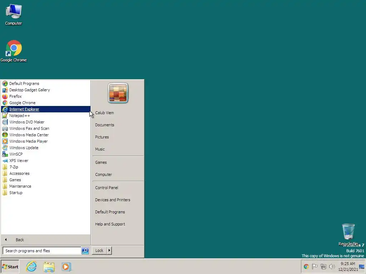Expand the 7-Zip folder
The height and width of the screenshot is (274, 366).
[x=46, y=167]
